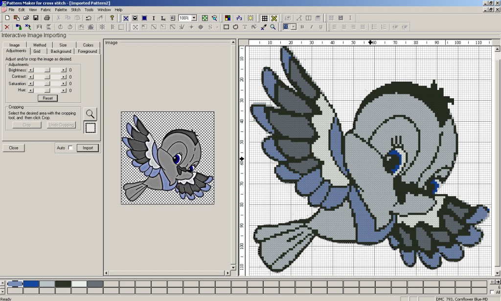Screen dimensions: 501x301
Task: Click the New pattern icon
Action: 7,18
